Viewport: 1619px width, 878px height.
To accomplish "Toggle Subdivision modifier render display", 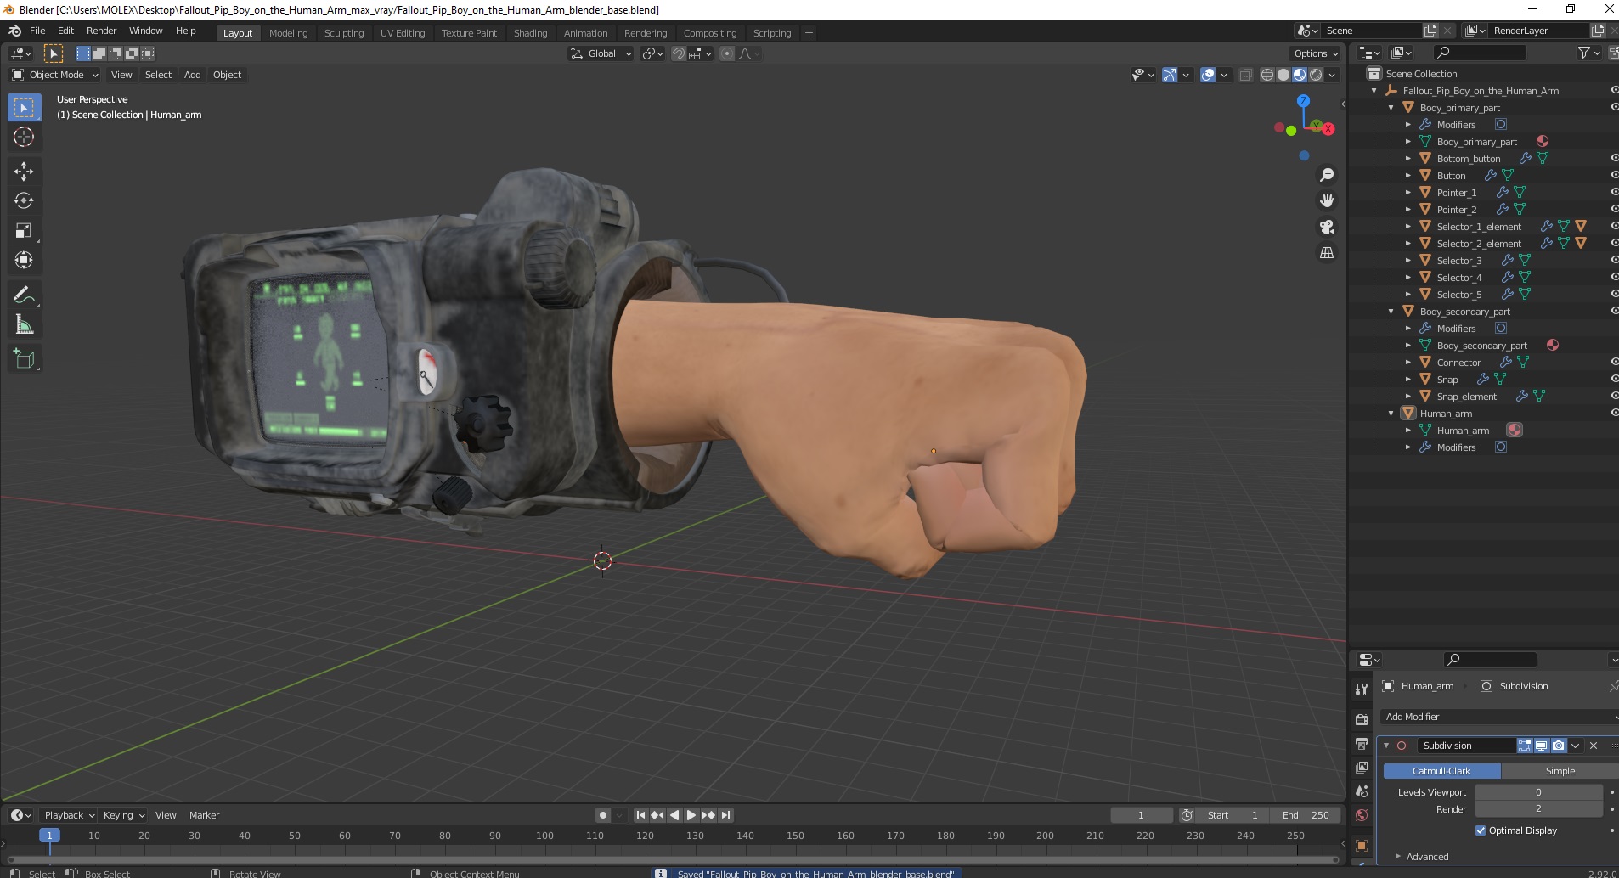I will (1558, 746).
